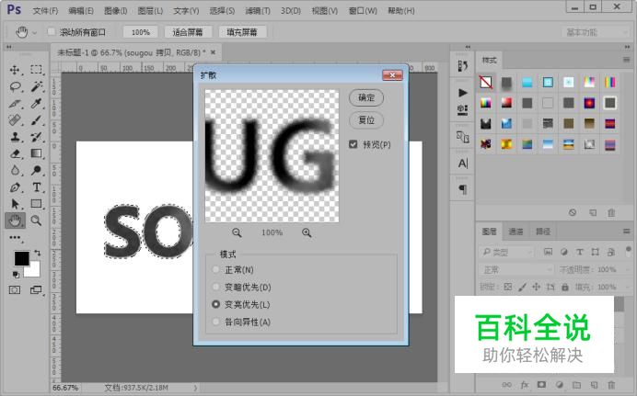
Task: Close the Diffuse dialog
Action: pos(392,75)
